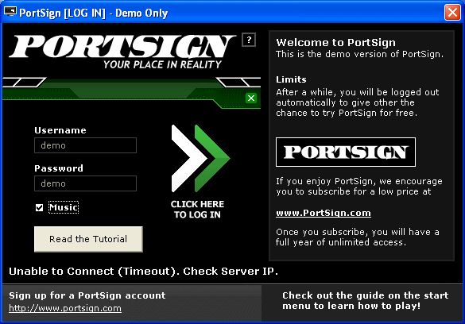Focus the Username input field
Screen dimensions: 465x324
click(85, 145)
